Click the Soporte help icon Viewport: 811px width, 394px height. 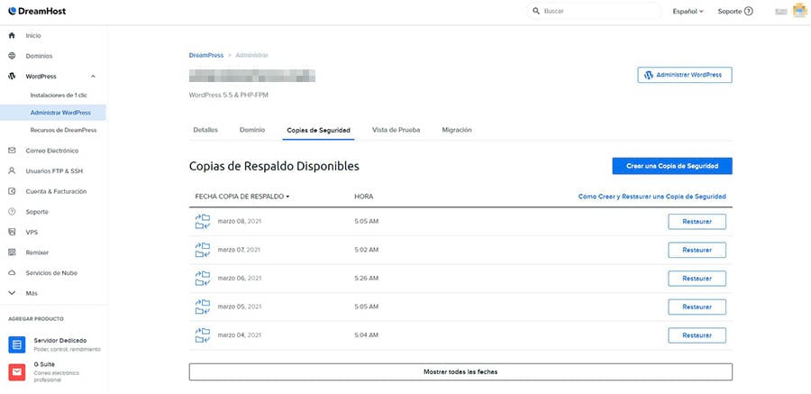pyautogui.click(x=748, y=12)
